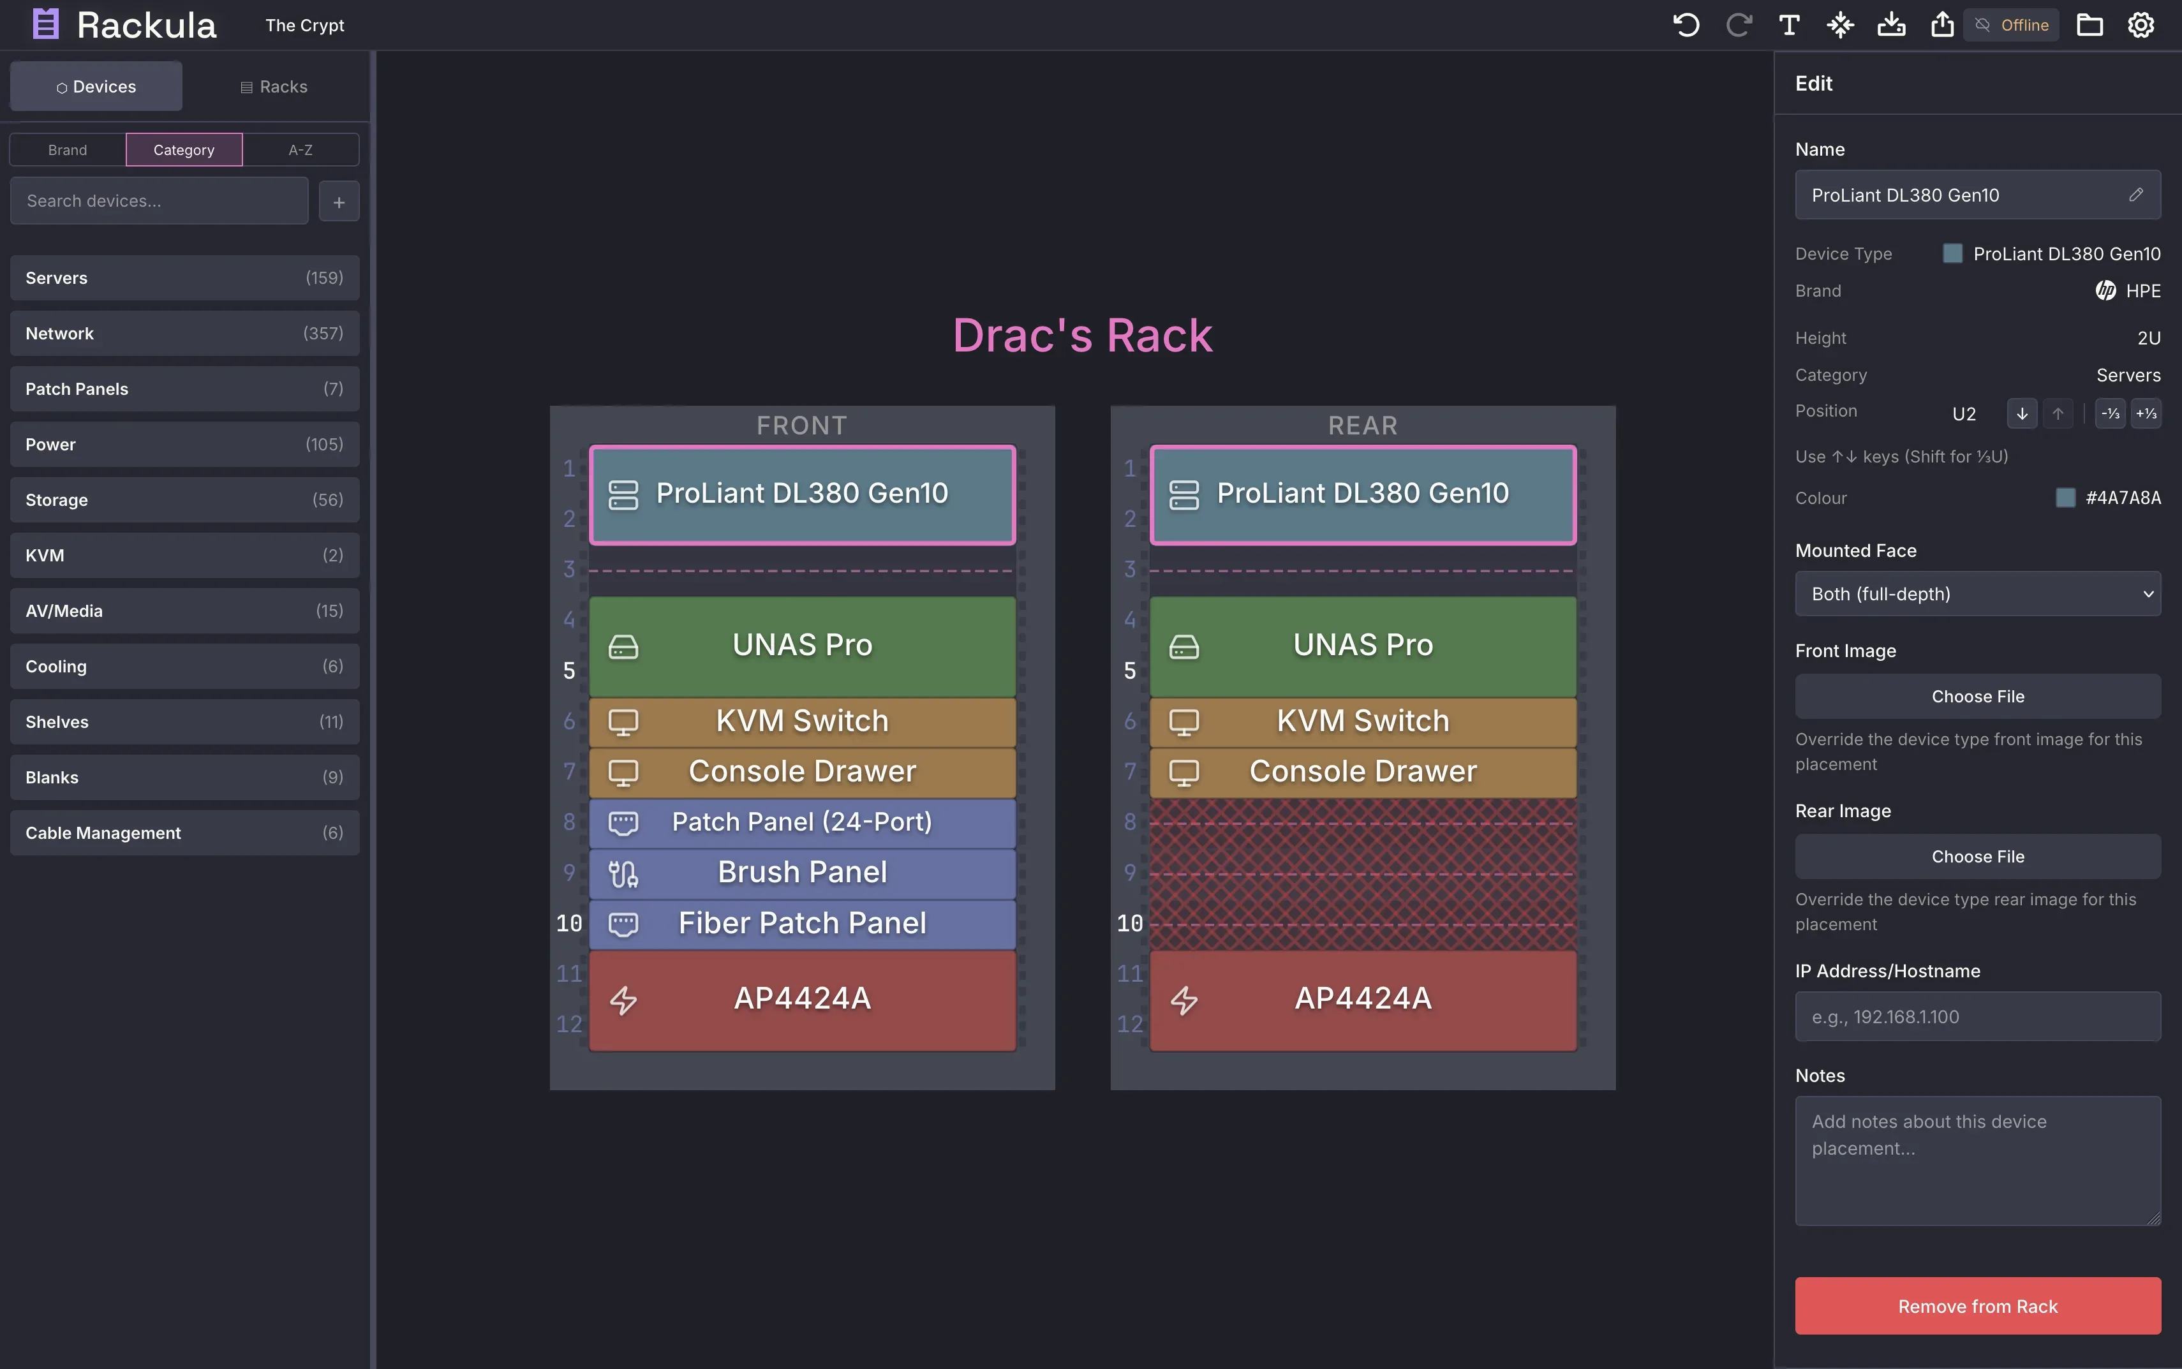The width and height of the screenshot is (2182, 1369).
Task: Expand the Patch Panels category
Action: pos(184,389)
